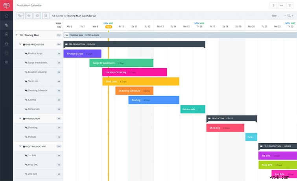Screen dimensions: 297x181
Task: Open the book icon in sidebar
Action: (x=6, y=62)
